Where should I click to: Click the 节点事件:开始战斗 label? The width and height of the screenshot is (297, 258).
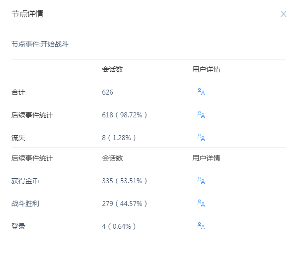40,44
